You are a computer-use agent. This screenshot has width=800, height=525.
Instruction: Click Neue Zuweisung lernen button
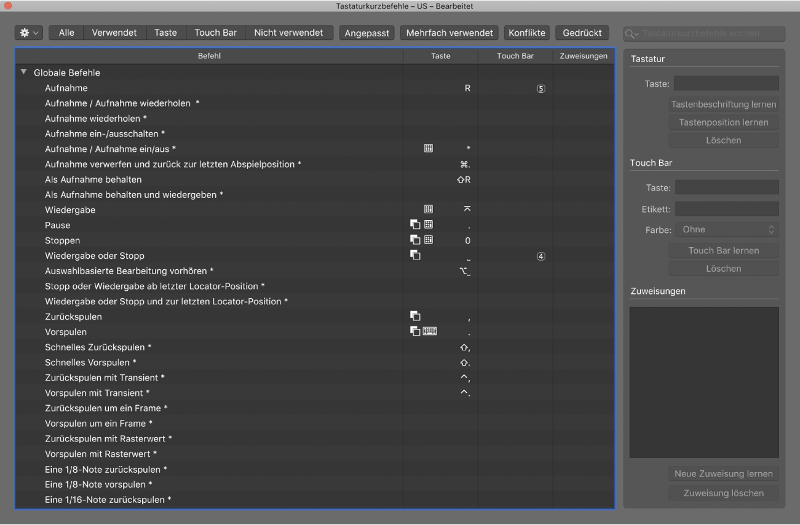(x=723, y=473)
